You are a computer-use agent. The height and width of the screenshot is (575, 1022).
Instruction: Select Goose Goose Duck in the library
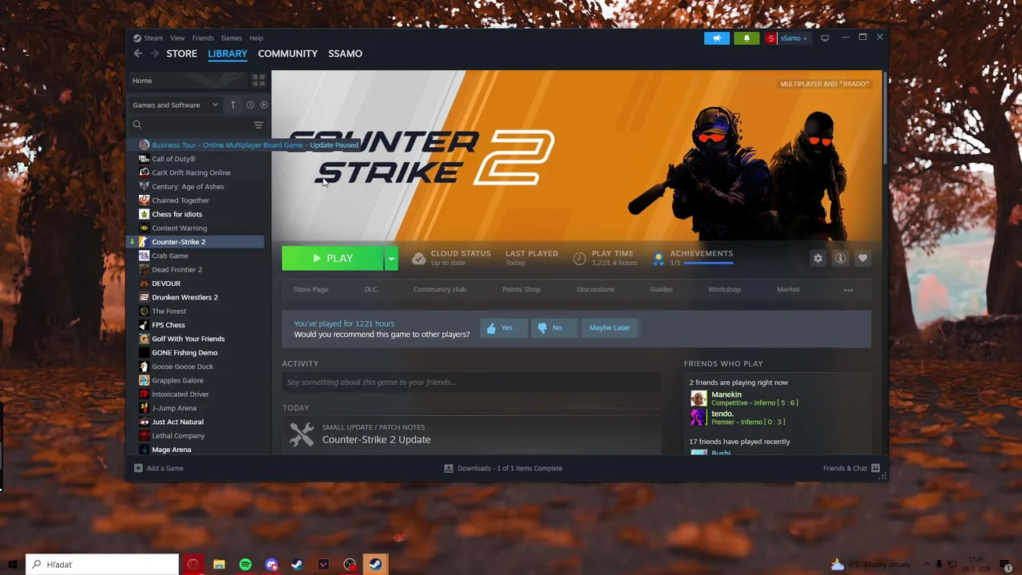point(182,367)
